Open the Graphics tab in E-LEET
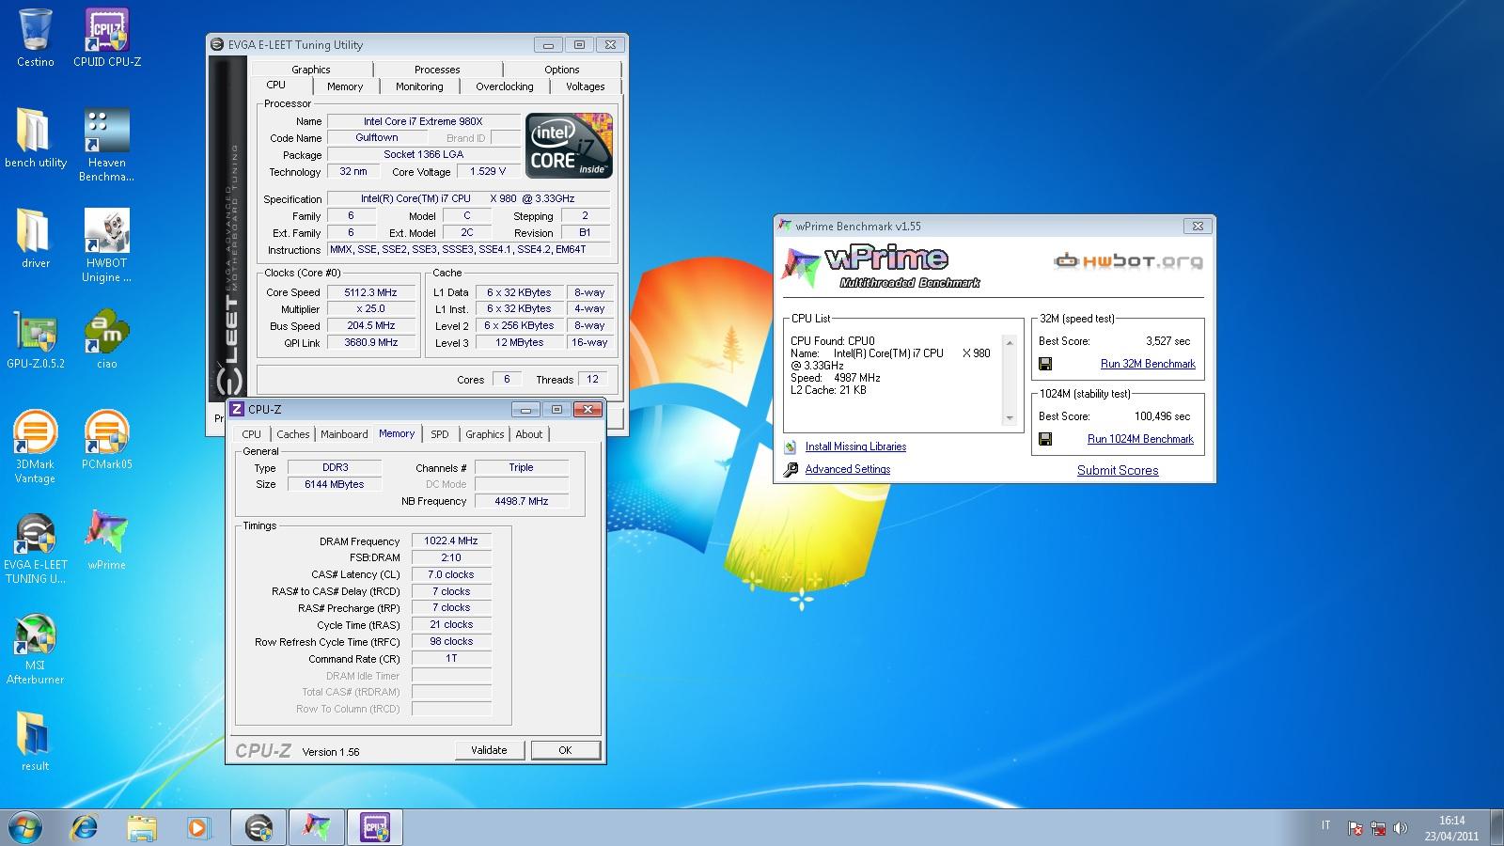This screenshot has width=1504, height=846. 311,70
